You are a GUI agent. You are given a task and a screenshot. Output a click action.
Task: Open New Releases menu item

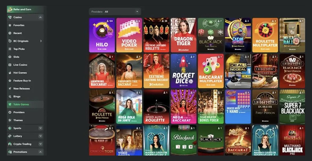(22, 89)
